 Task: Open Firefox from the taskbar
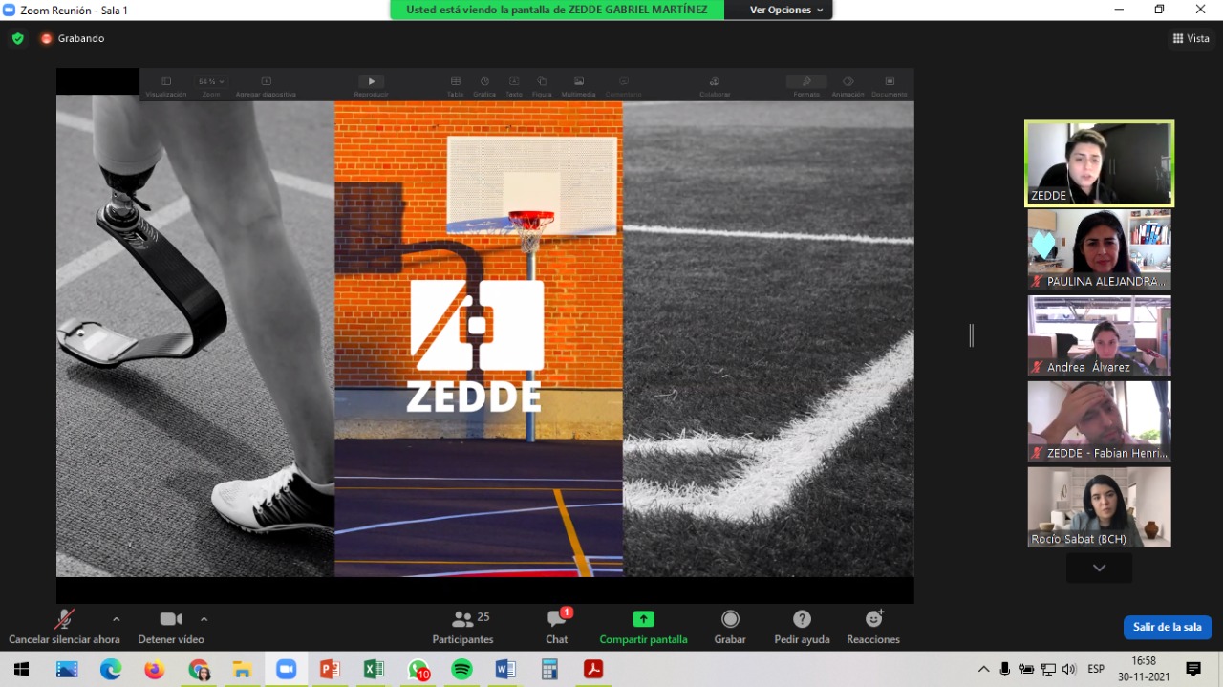(x=155, y=669)
